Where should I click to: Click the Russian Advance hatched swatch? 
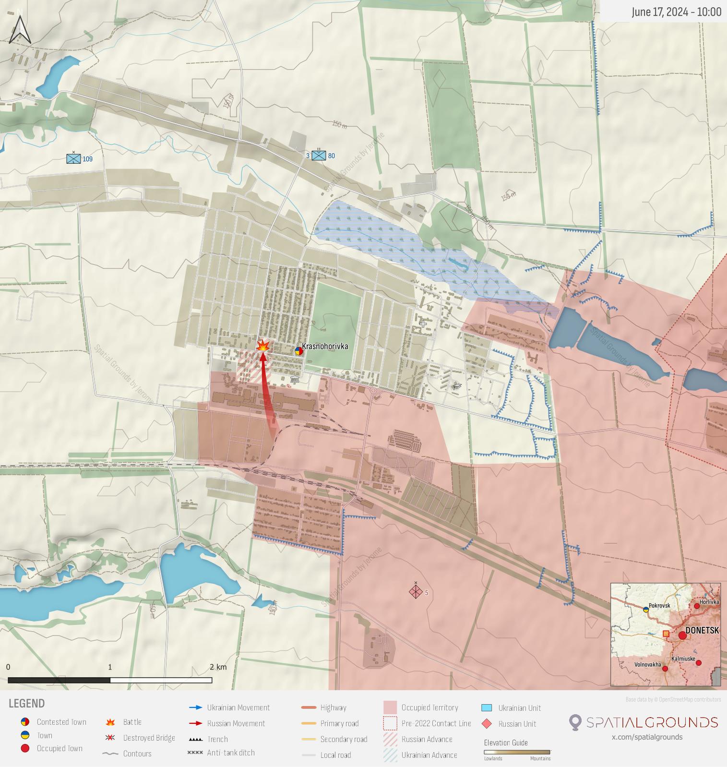pos(390,739)
